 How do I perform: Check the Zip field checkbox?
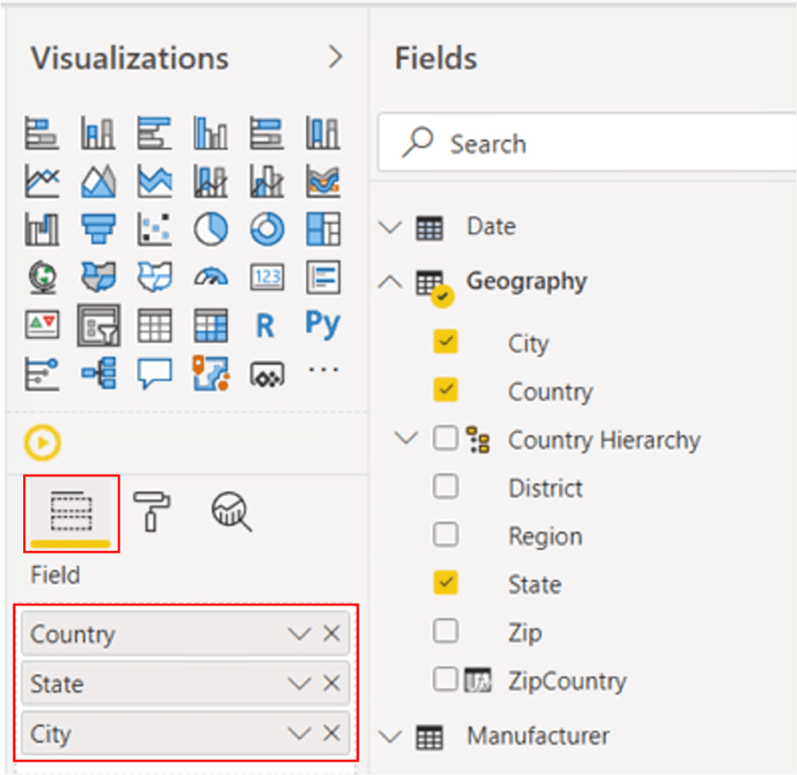coord(445,632)
